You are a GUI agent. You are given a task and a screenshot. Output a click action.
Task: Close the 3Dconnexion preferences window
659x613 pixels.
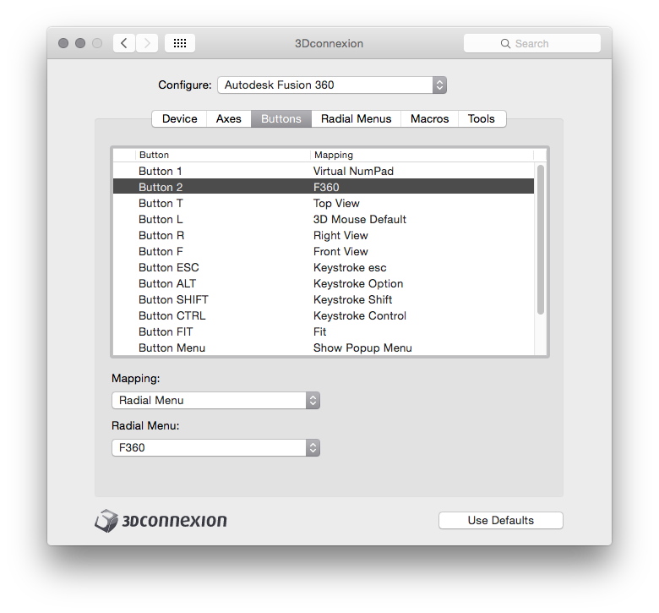click(63, 43)
